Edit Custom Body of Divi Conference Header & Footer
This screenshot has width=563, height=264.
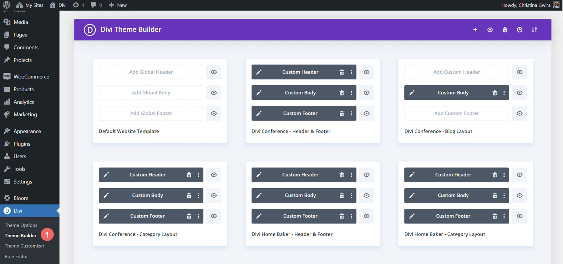pos(259,93)
